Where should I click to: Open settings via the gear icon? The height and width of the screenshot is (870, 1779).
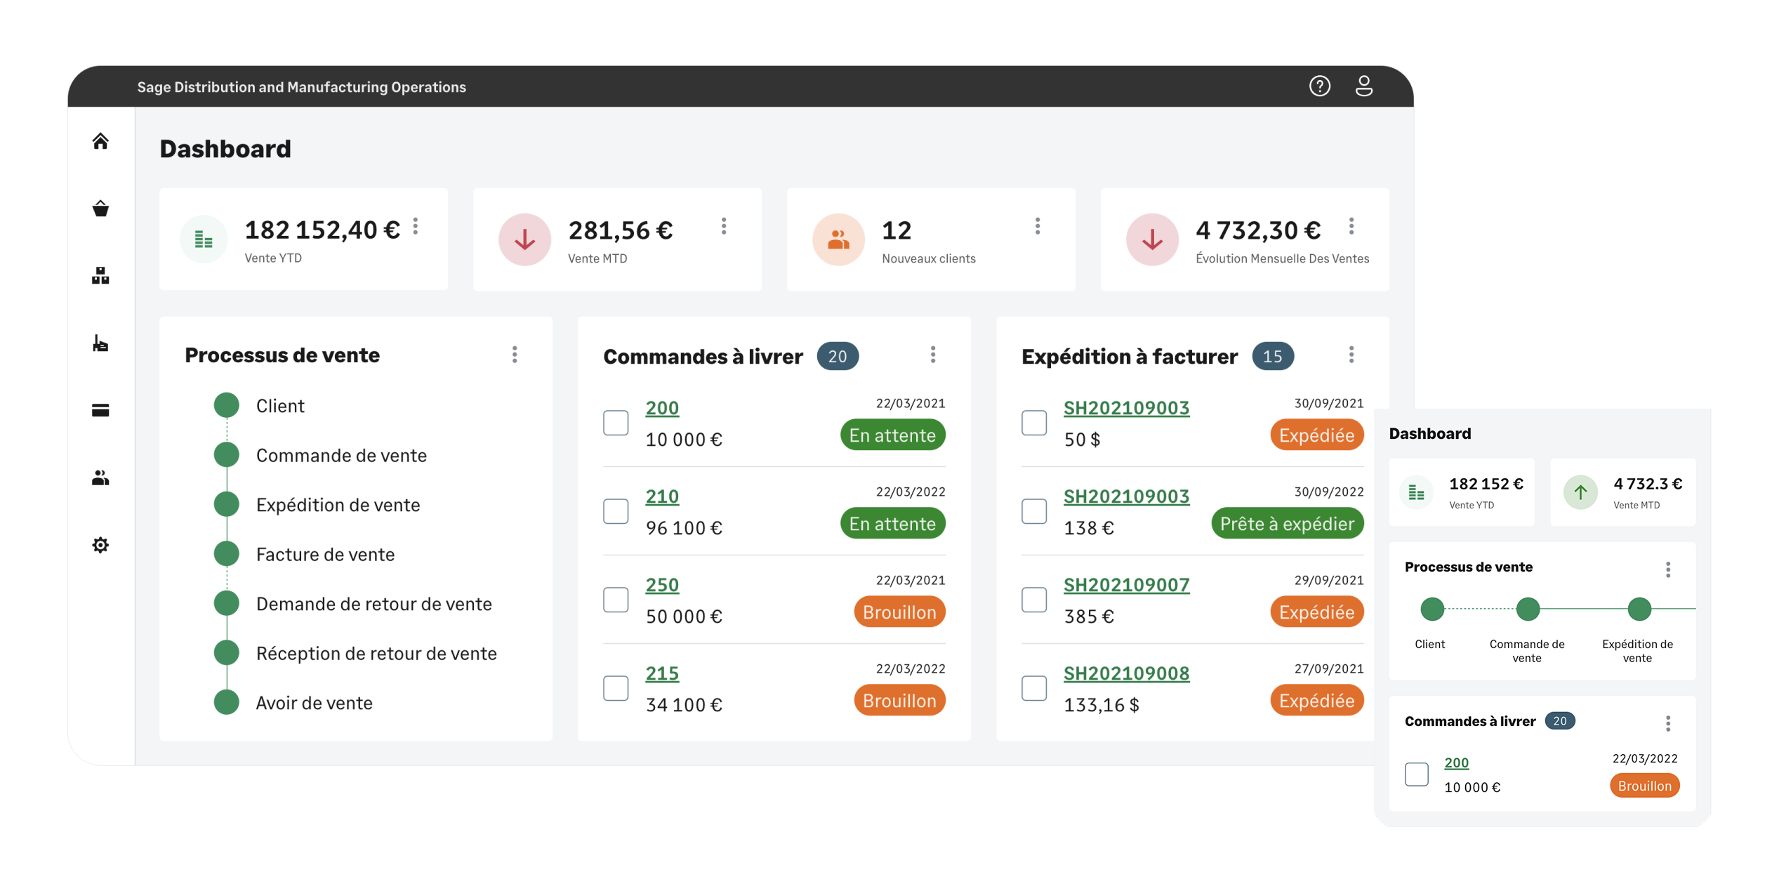tap(100, 545)
